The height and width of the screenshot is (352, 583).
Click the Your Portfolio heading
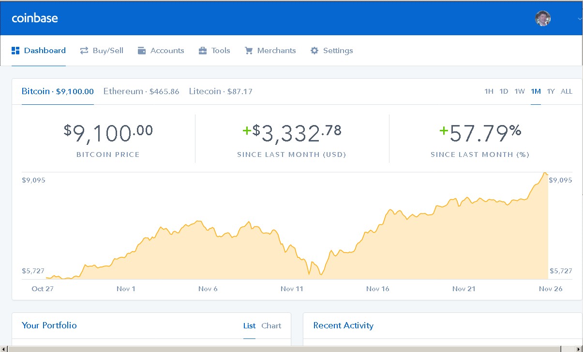49,325
